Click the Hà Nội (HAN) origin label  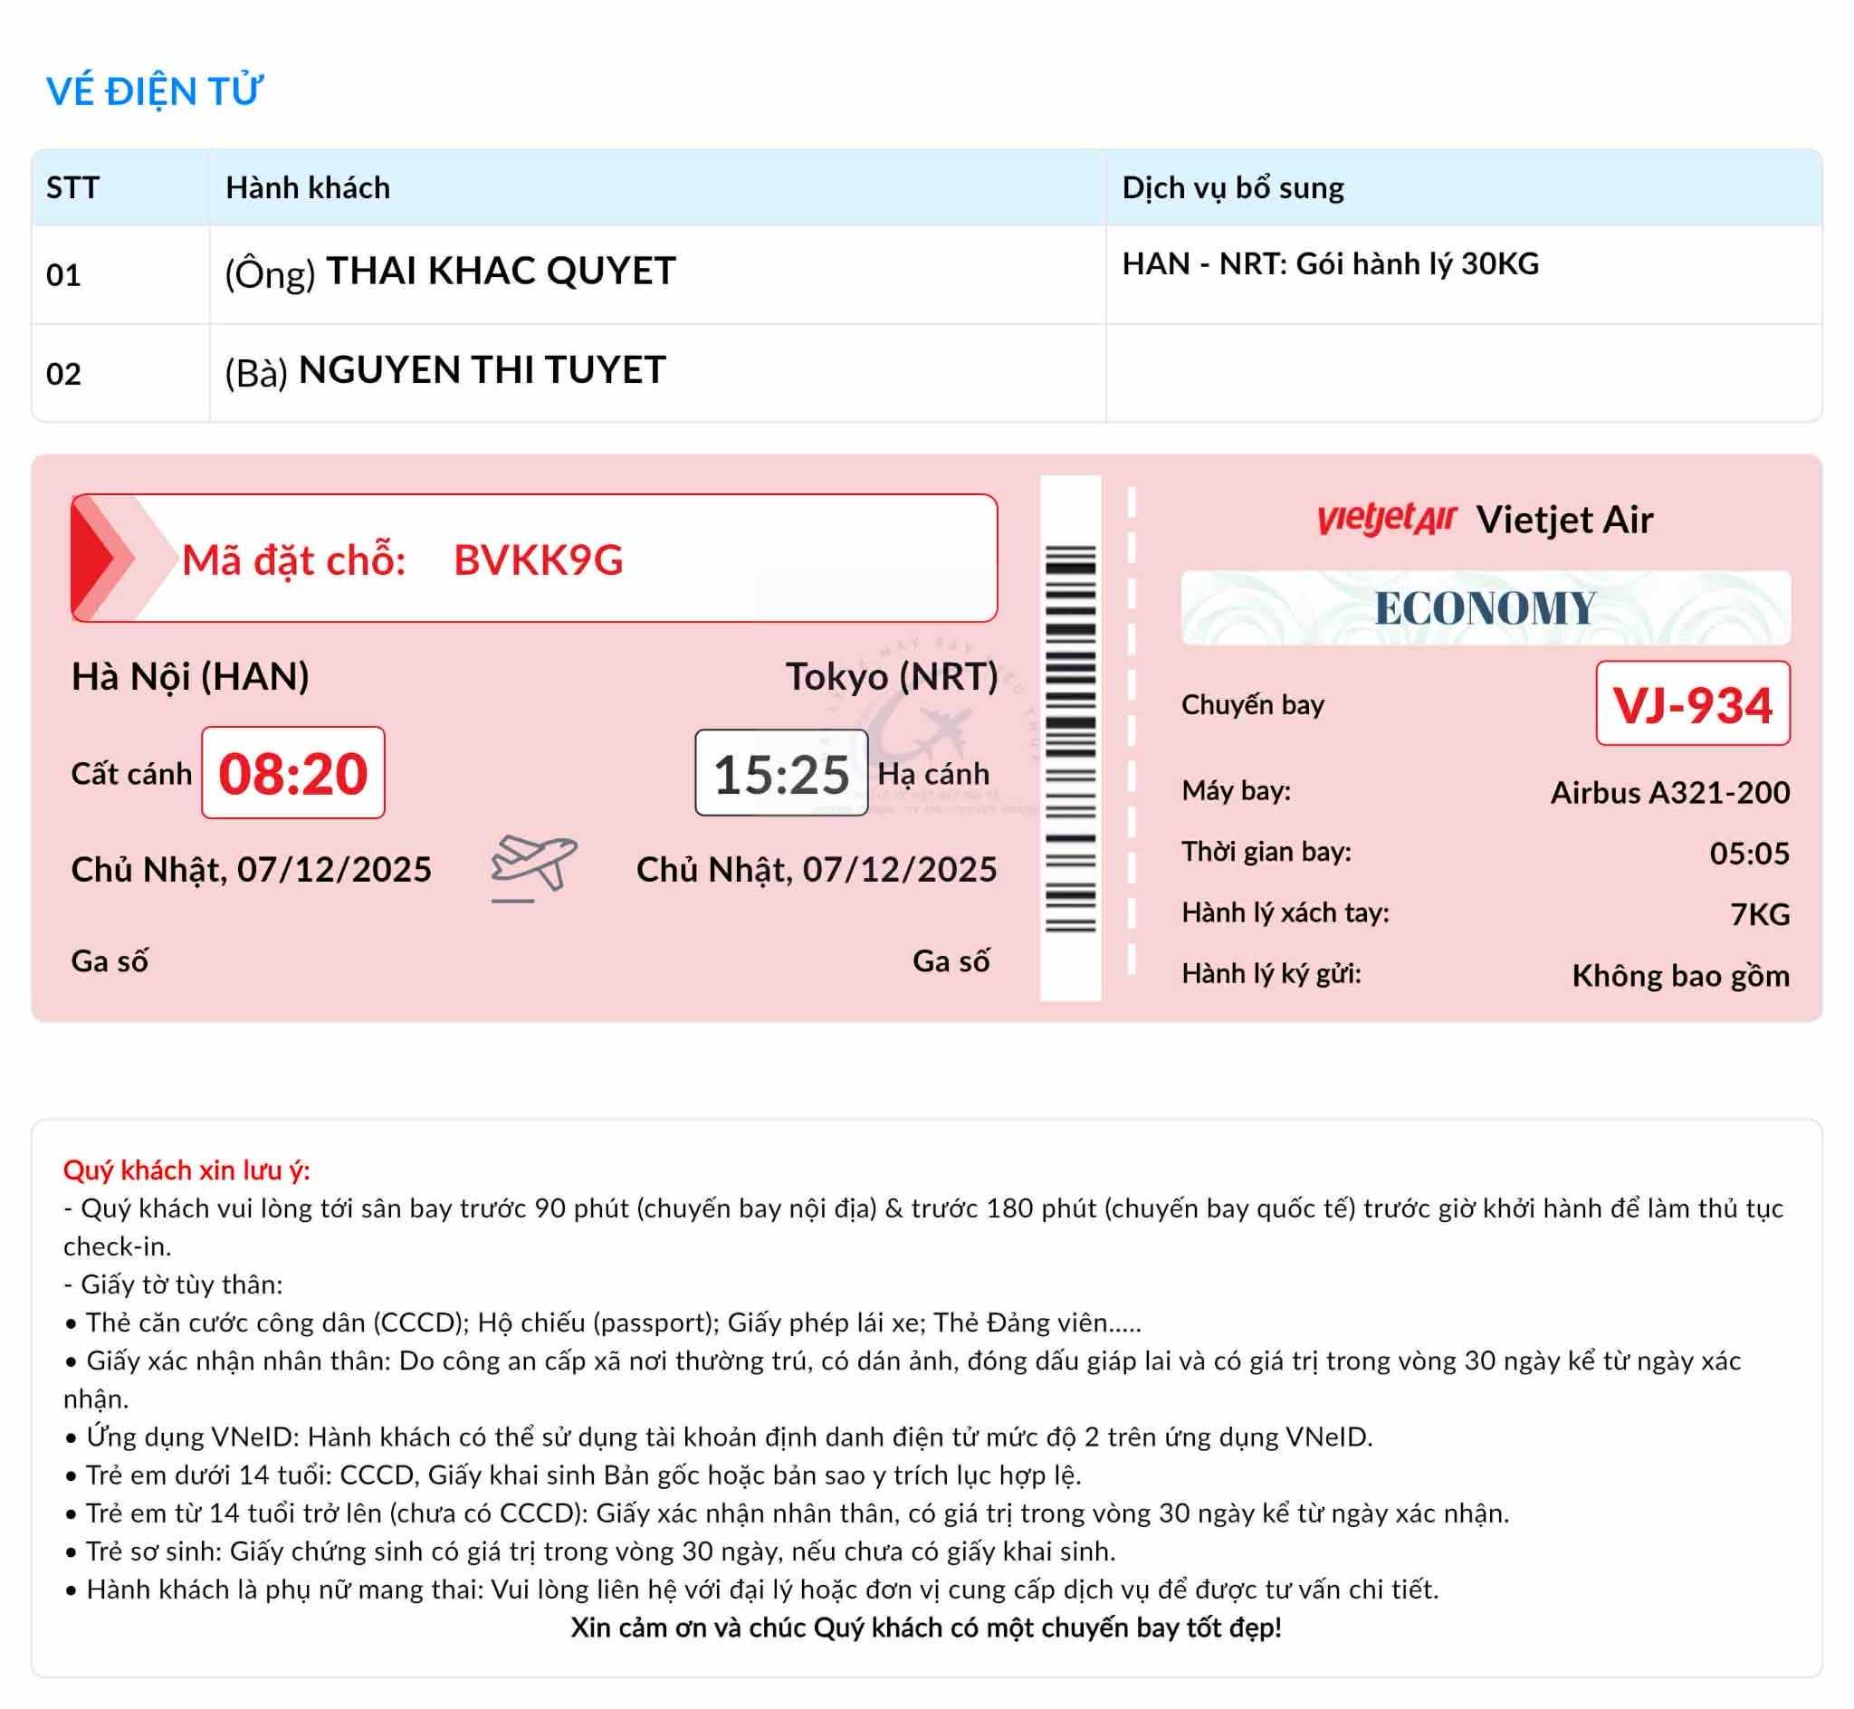(190, 676)
